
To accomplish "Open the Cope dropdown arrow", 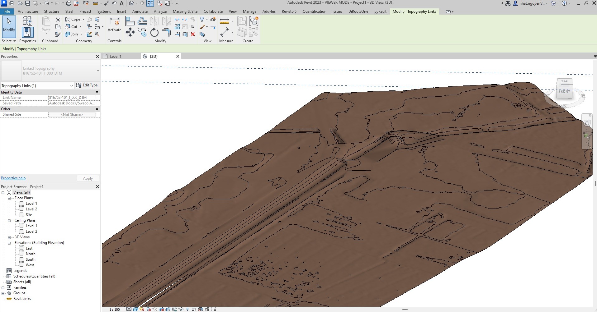I will 83,19.
